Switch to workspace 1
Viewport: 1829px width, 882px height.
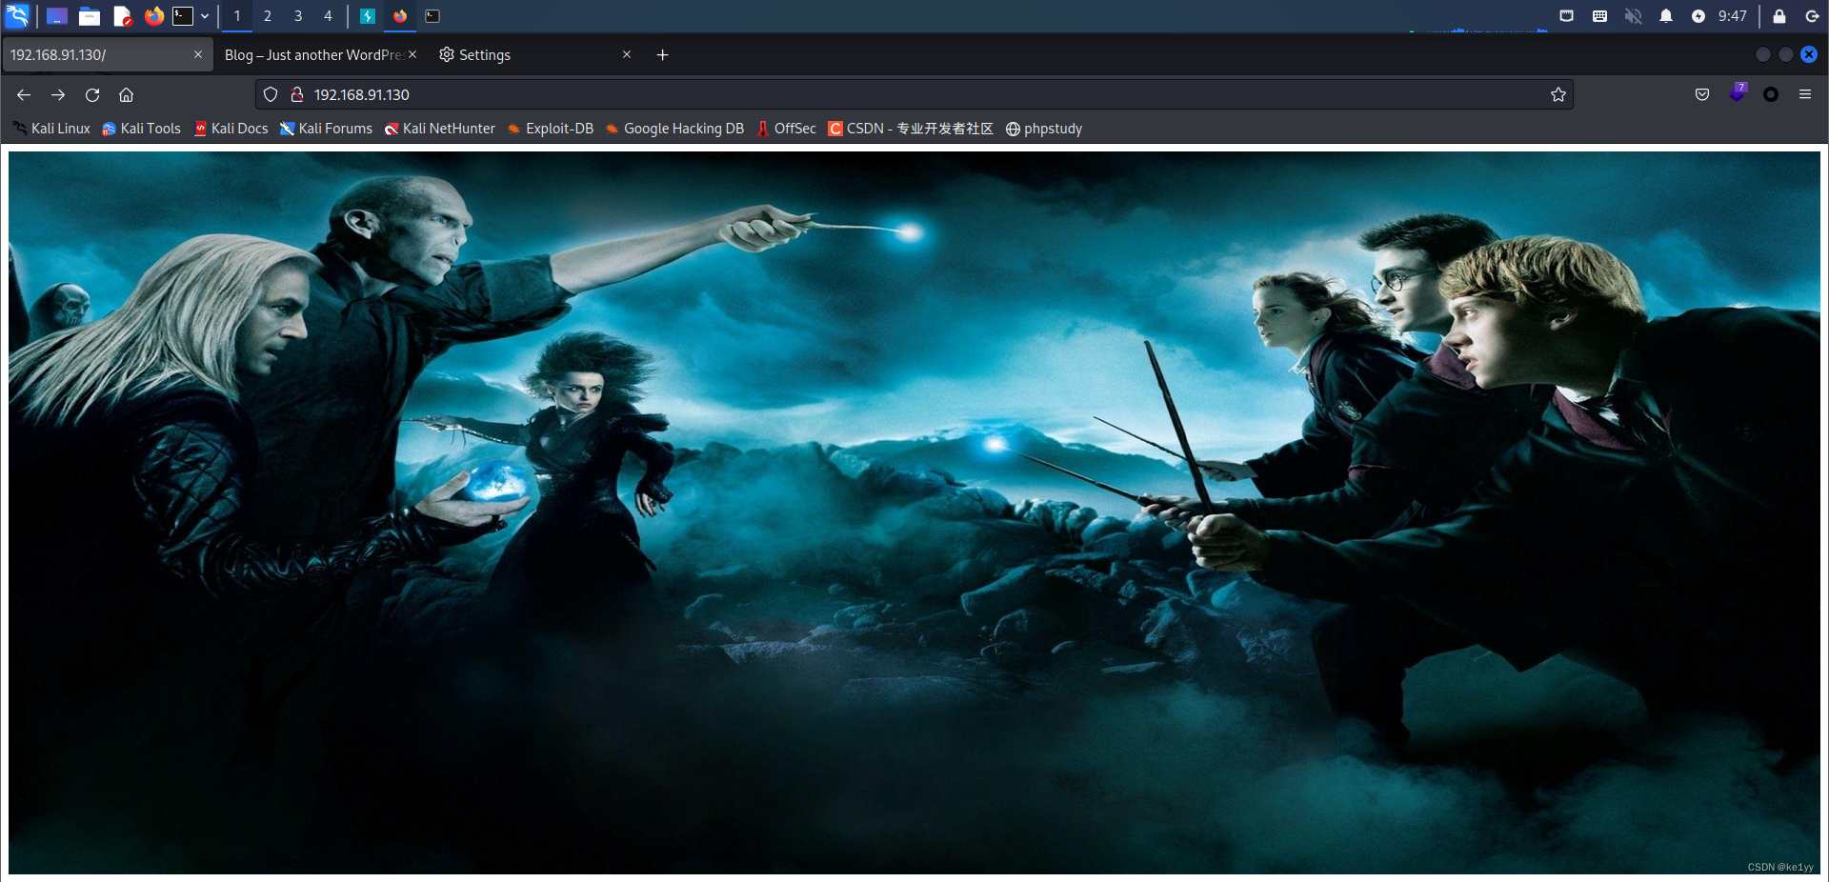click(237, 16)
